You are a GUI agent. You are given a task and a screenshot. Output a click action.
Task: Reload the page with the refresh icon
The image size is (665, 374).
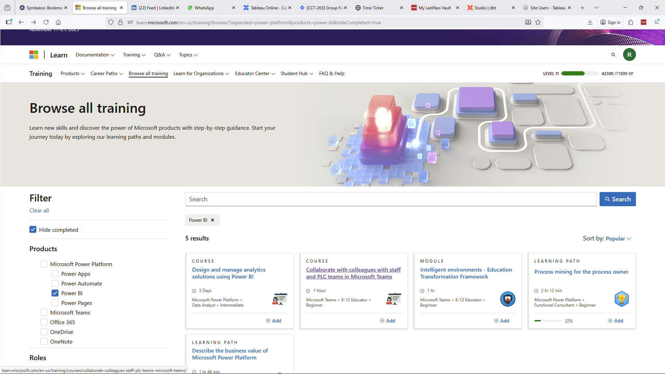point(46,22)
